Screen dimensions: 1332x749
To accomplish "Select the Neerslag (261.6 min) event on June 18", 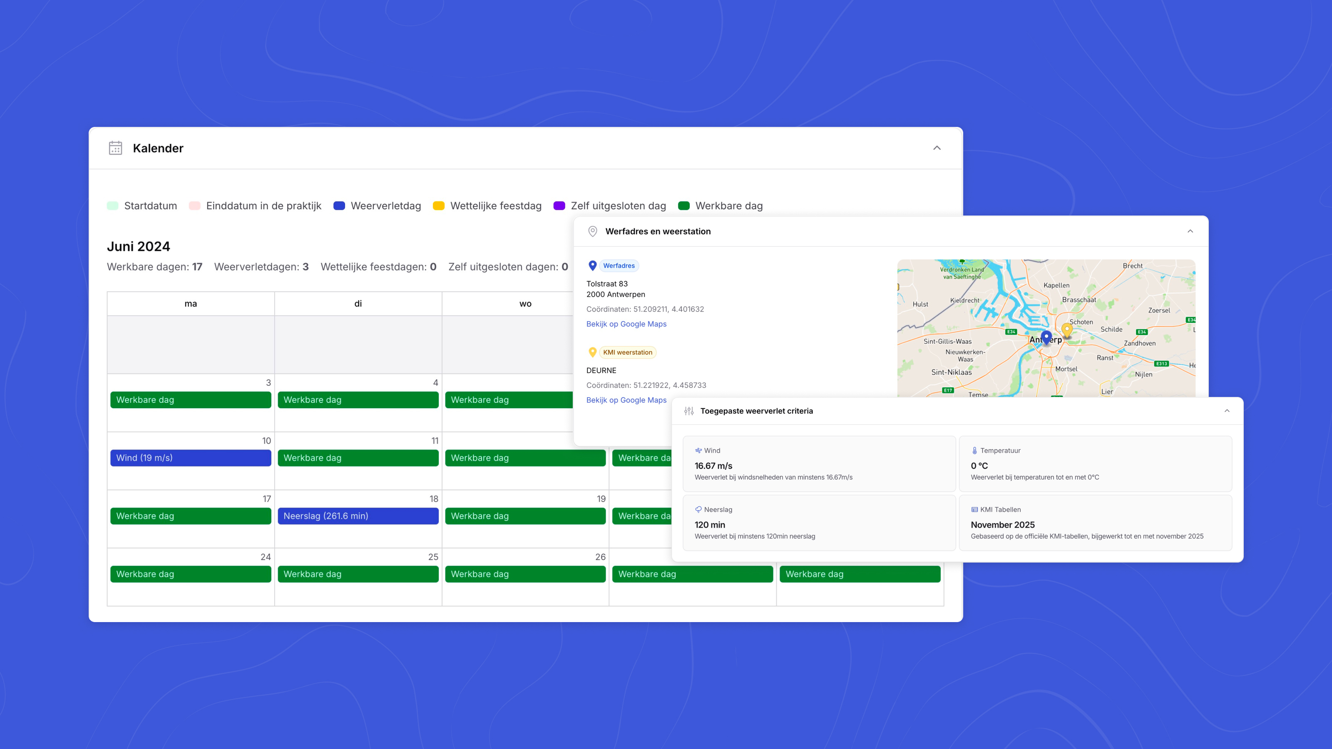I will pyautogui.click(x=358, y=516).
